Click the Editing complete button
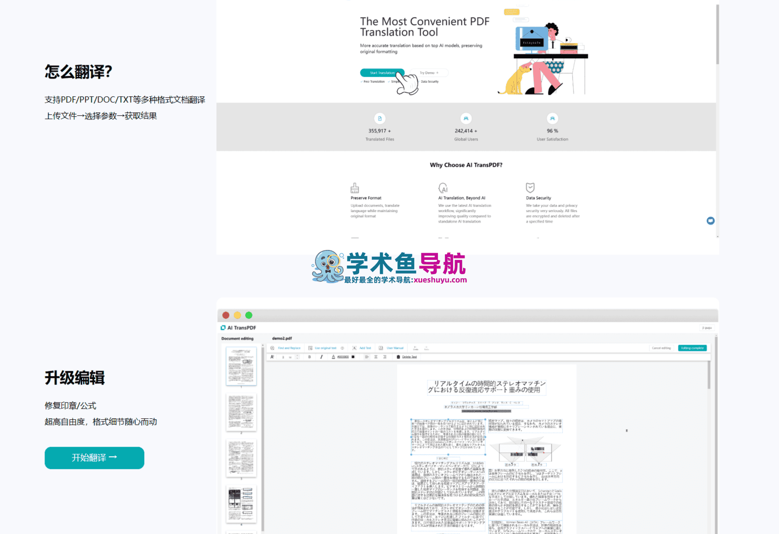The width and height of the screenshot is (779, 534). 692,348
